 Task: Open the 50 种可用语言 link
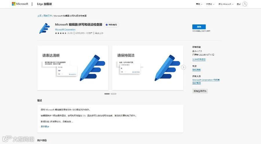click(x=199, y=59)
